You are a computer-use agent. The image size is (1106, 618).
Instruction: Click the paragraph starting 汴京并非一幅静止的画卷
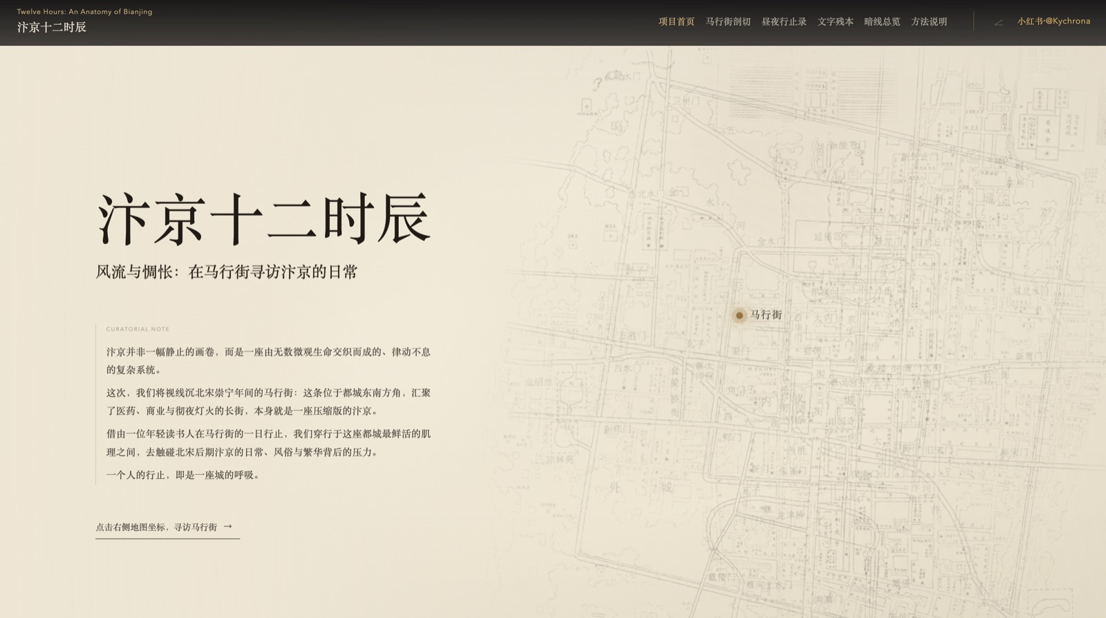pos(268,361)
